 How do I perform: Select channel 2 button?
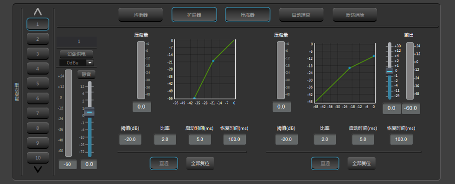(38, 39)
